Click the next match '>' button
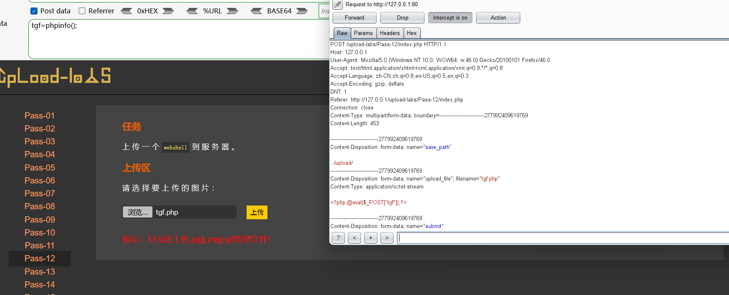Image resolution: width=729 pixels, height=295 pixels. pos(387,238)
